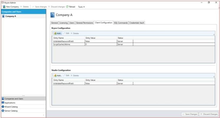220x118 pixels.
Task: Expand Kryon Configuration toolbar overflow arrow
Action: pyautogui.click(x=214, y=34)
